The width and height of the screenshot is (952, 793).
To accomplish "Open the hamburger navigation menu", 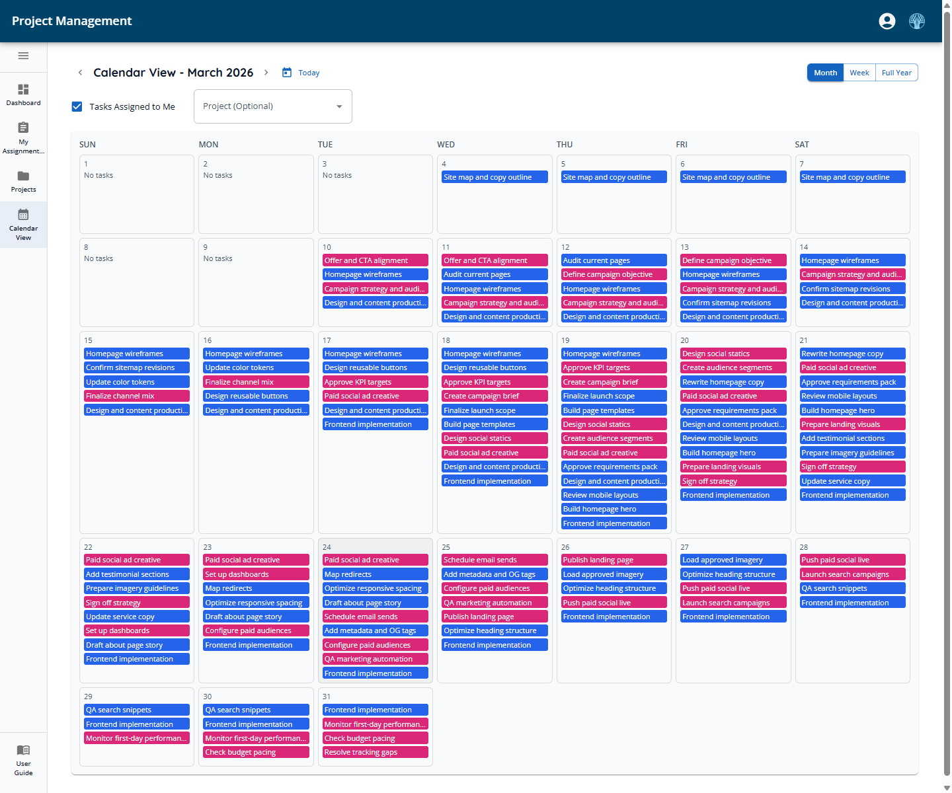I will pos(23,56).
